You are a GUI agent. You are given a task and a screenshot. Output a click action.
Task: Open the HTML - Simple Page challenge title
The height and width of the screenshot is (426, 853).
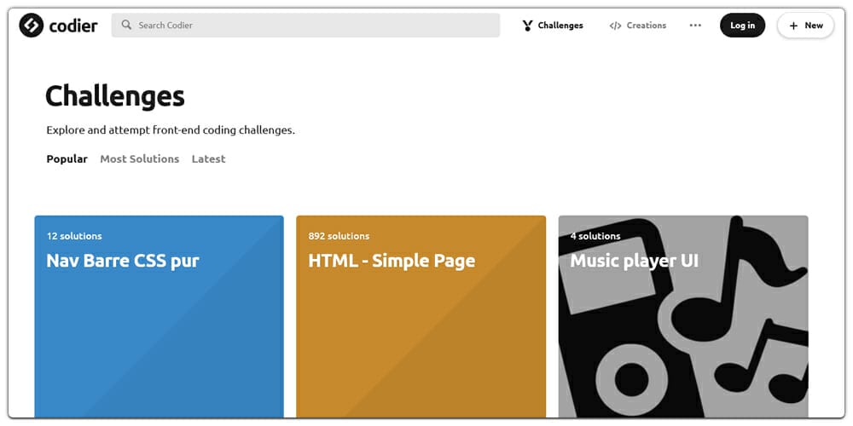tap(392, 261)
